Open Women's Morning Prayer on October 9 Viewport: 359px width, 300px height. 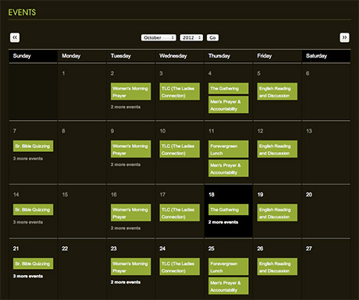[x=130, y=149]
